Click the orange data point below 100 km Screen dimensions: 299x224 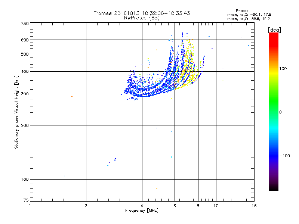click(x=157, y=189)
